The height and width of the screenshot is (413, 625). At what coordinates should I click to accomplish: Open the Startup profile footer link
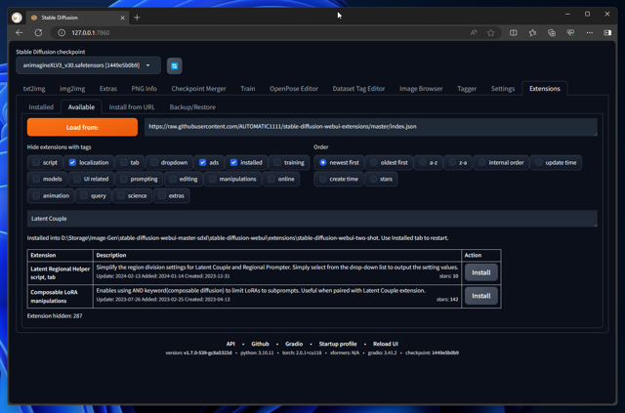click(x=338, y=344)
